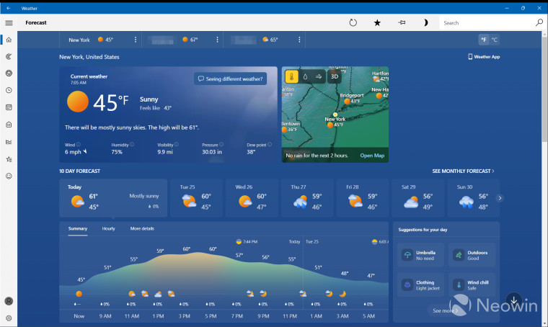Switch to Summary tab

(x=78, y=228)
